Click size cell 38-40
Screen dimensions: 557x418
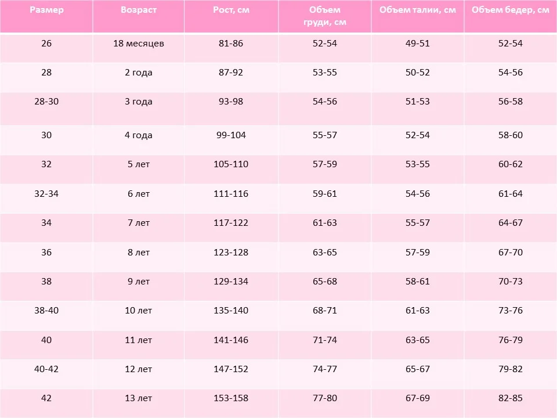pos(46,310)
